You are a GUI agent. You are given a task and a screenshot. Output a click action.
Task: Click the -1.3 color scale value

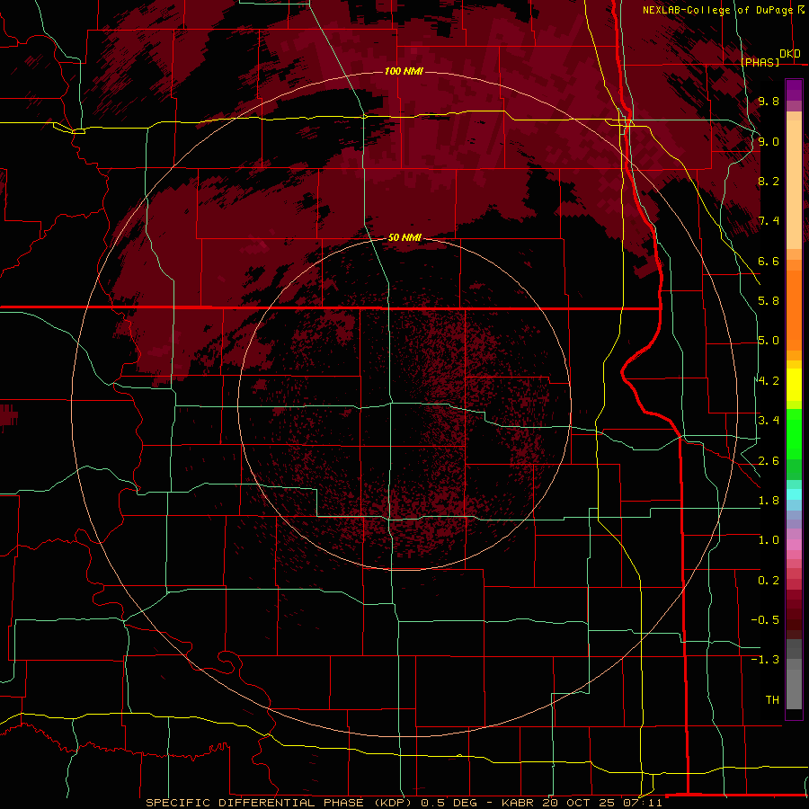coord(765,660)
